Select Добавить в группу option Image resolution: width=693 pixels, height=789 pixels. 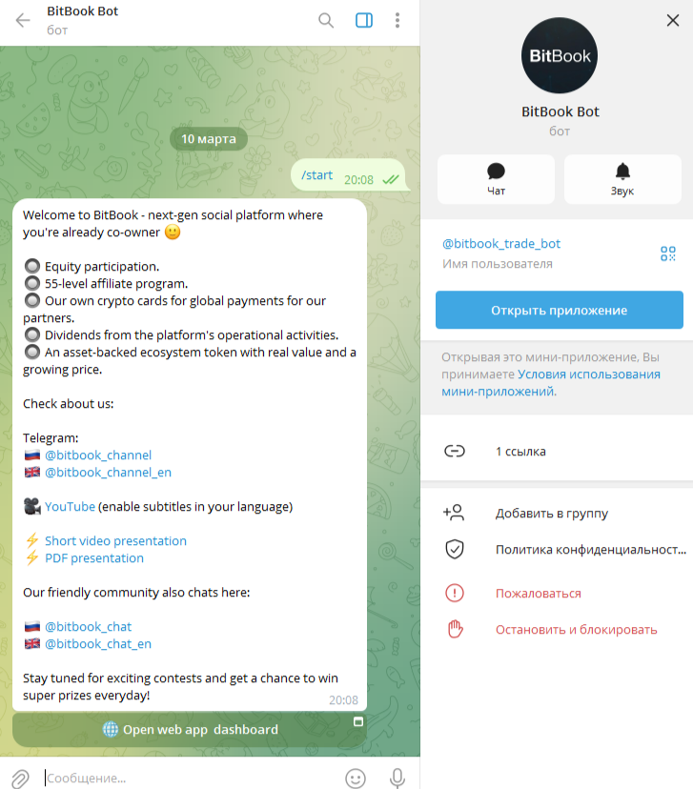coord(557,514)
